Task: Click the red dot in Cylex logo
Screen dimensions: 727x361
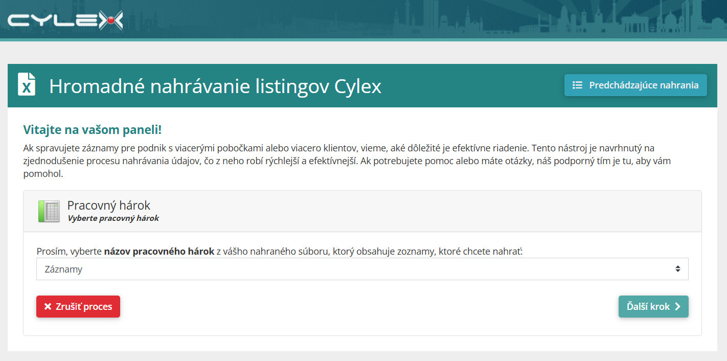Action: click(x=110, y=20)
